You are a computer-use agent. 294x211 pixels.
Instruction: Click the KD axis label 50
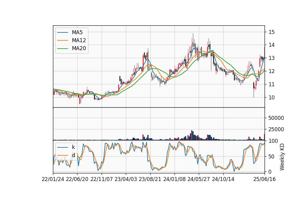[x=272, y=157]
